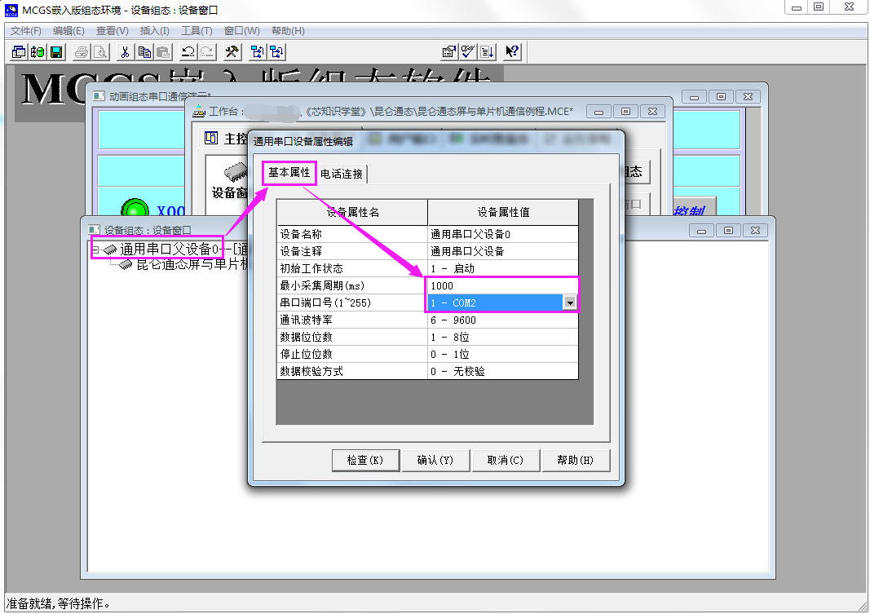This screenshot has height=614, width=870.
Task: Open the 文件(F) menu
Action: tap(26, 30)
